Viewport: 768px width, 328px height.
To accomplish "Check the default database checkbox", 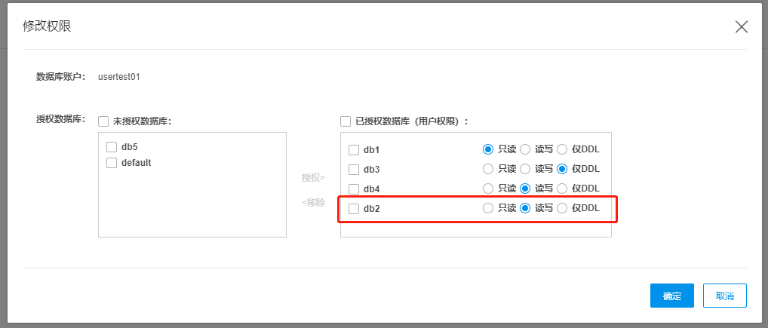I will (112, 162).
